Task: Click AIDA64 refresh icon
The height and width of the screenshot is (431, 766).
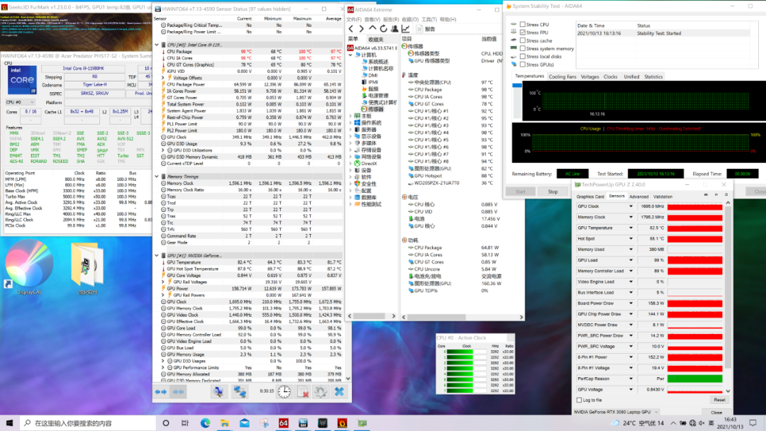Action: (x=384, y=29)
